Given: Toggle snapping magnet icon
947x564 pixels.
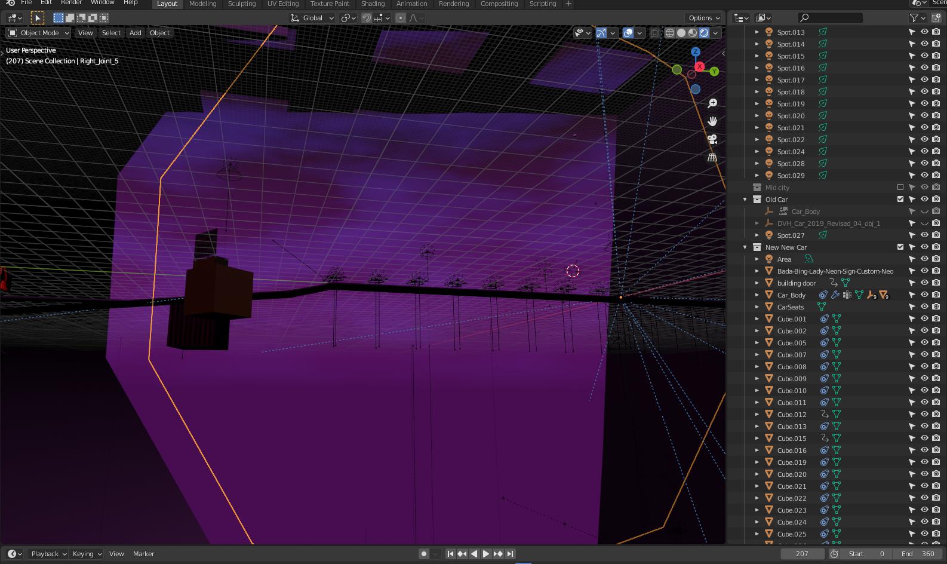Looking at the screenshot, I should coord(367,18).
